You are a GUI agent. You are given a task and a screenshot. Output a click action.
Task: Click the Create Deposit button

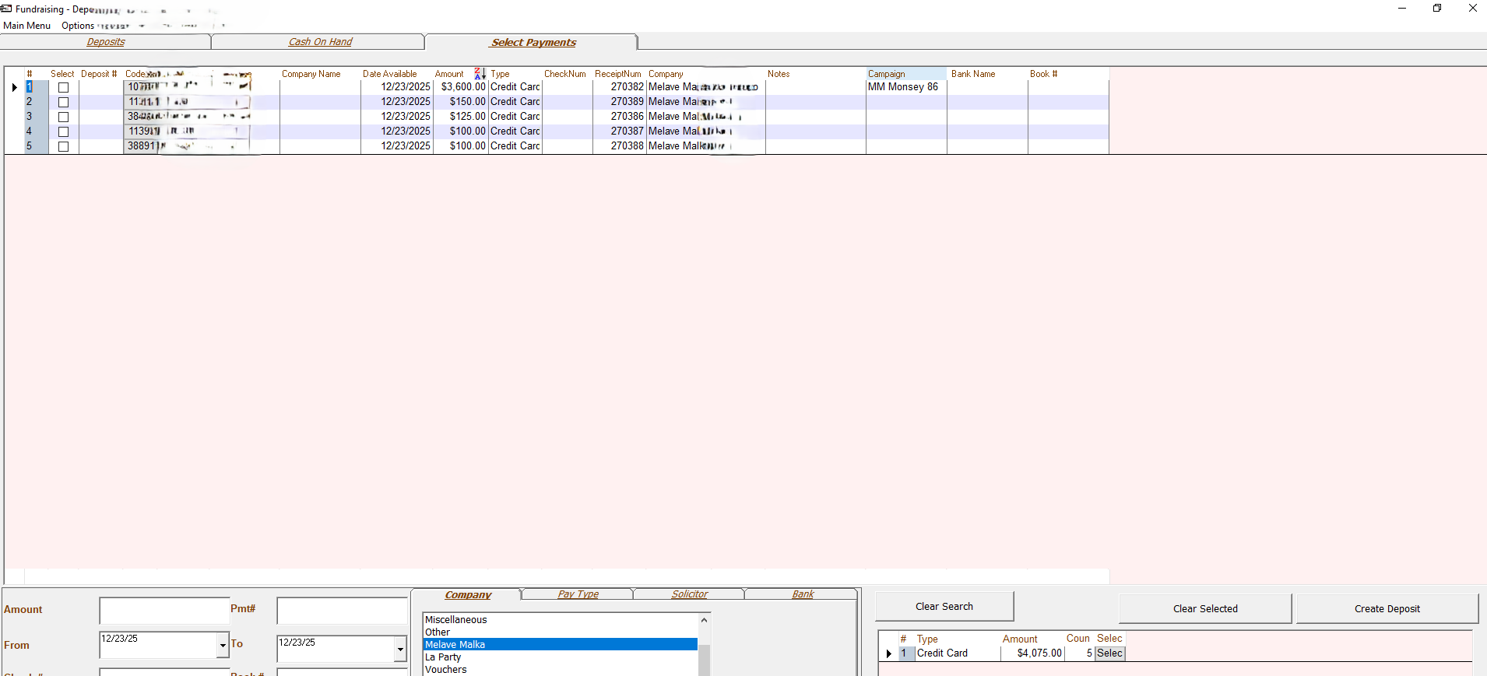click(x=1387, y=608)
